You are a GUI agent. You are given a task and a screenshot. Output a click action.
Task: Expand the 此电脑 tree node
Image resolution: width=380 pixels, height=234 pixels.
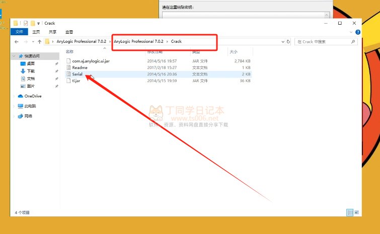click(x=14, y=106)
